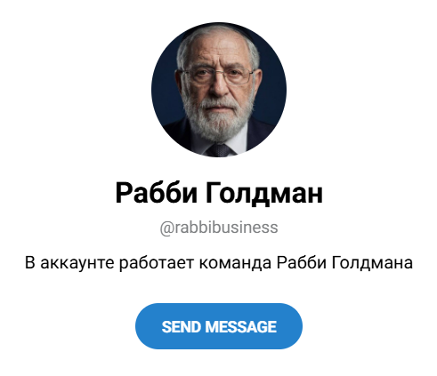Click the account description text
The image size is (437, 376).
coord(219,262)
